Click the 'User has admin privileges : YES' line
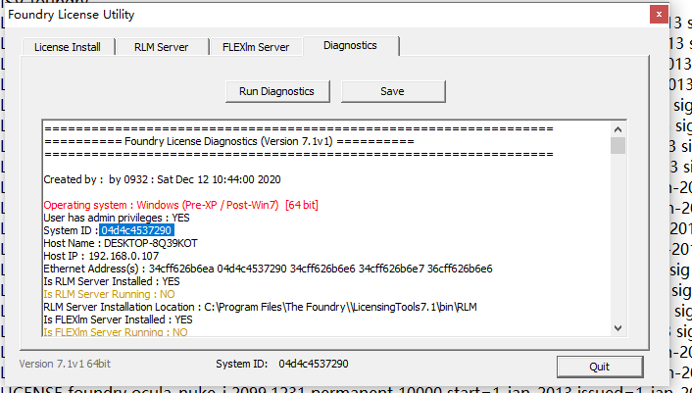Image resolution: width=692 pixels, height=393 pixels. point(117,218)
